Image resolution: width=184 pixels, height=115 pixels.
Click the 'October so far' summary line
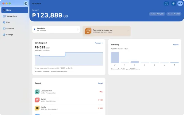[125, 69]
